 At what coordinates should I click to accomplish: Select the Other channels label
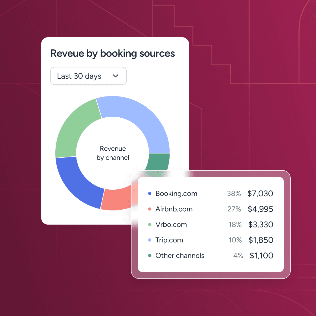pyautogui.click(x=180, y=256)
